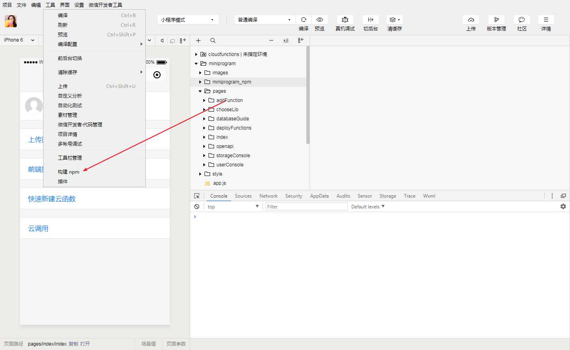Collapse the pages folder
The height and width of the screenshot is (350, 570).
200,91
